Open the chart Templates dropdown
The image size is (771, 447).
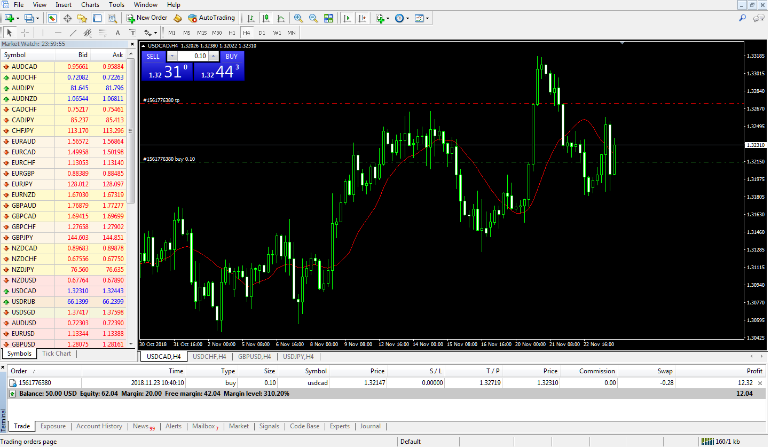(422, 18)
